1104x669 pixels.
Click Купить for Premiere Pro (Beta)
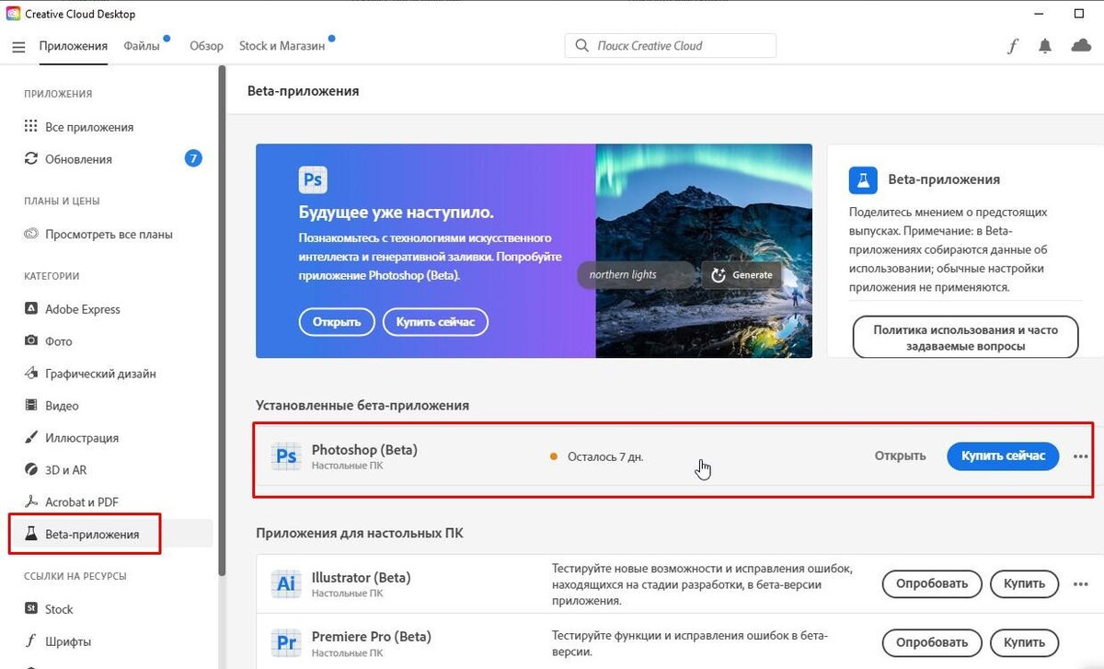pyautogui.click(x=1024, y=641)
